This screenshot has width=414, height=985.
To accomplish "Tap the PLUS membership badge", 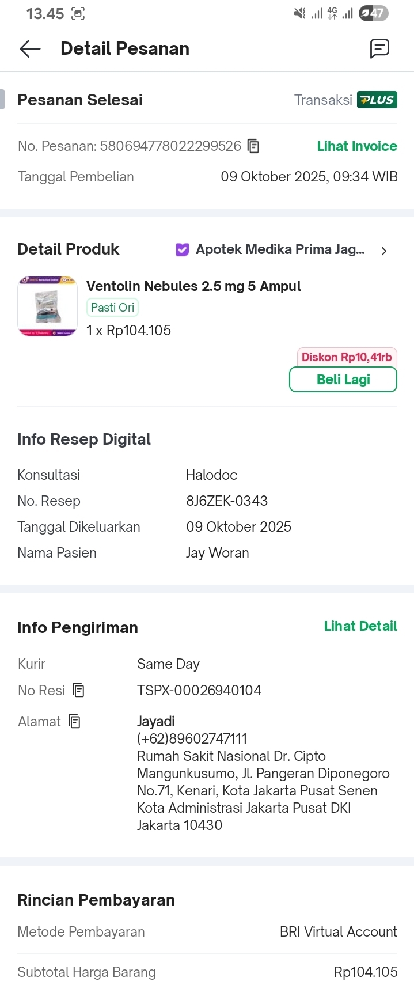I will [377, 100].
